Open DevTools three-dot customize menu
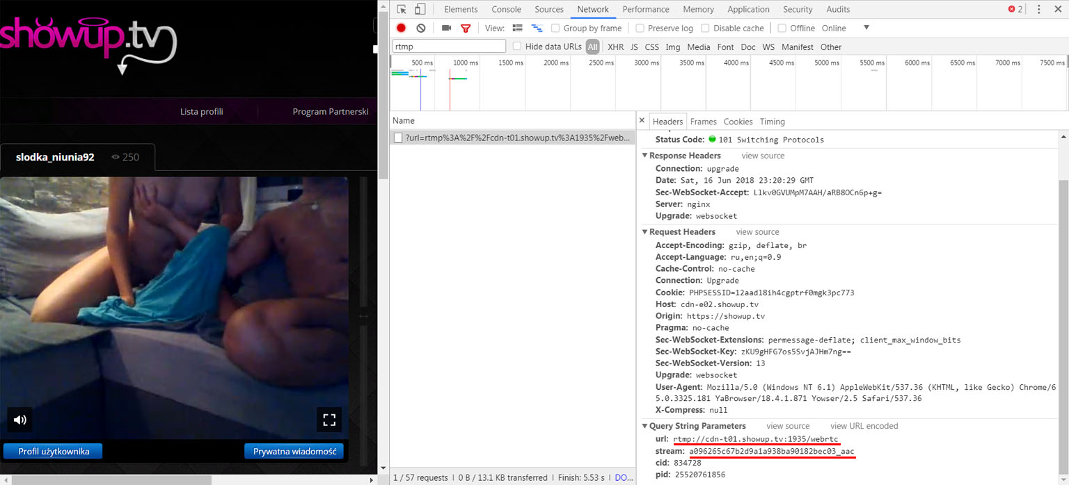The image size is (1069, 485). (1039, 10)
